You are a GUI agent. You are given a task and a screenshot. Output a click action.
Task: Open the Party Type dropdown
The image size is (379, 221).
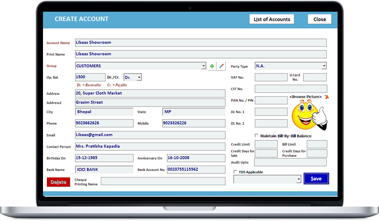click(x=324, y=66)
